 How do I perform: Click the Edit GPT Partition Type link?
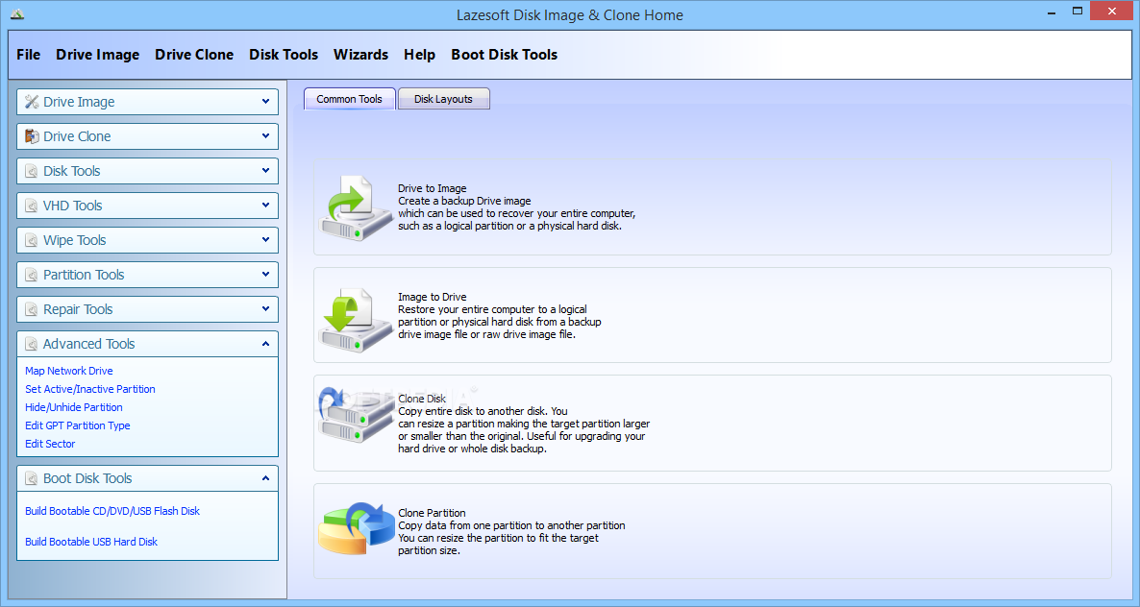(x=78, y=425)
